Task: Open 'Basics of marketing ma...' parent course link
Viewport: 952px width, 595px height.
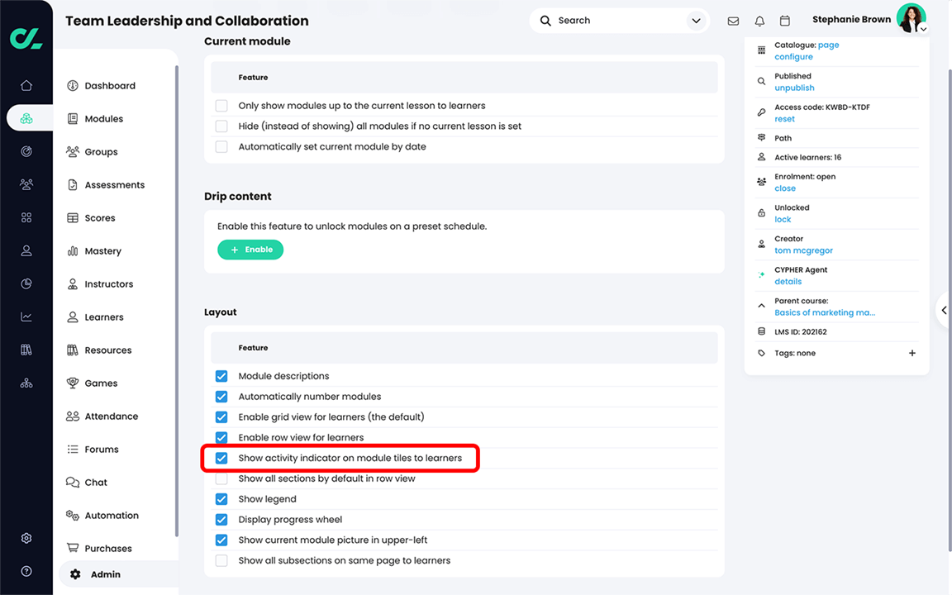Action: coord(825,312)
